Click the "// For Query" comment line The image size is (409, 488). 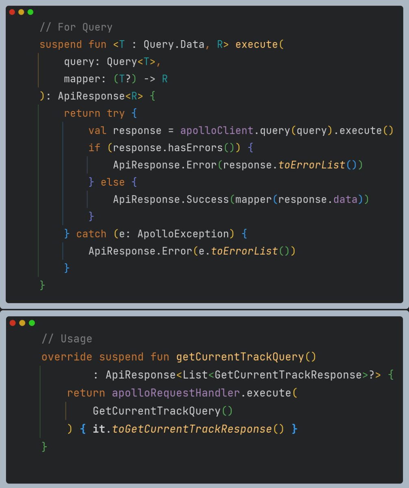[76, 27]
